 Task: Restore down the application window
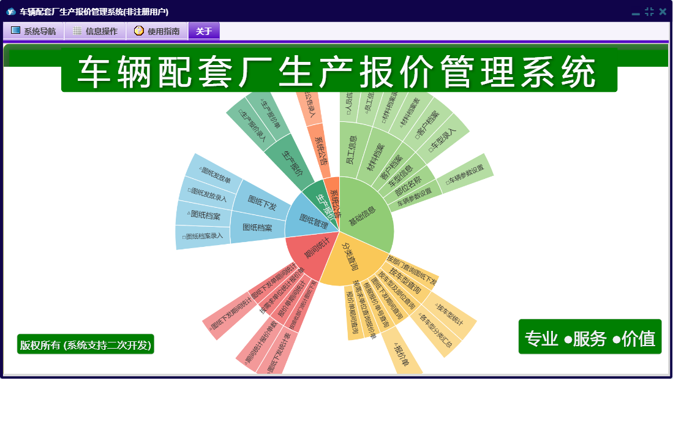[x=649, y=12]
